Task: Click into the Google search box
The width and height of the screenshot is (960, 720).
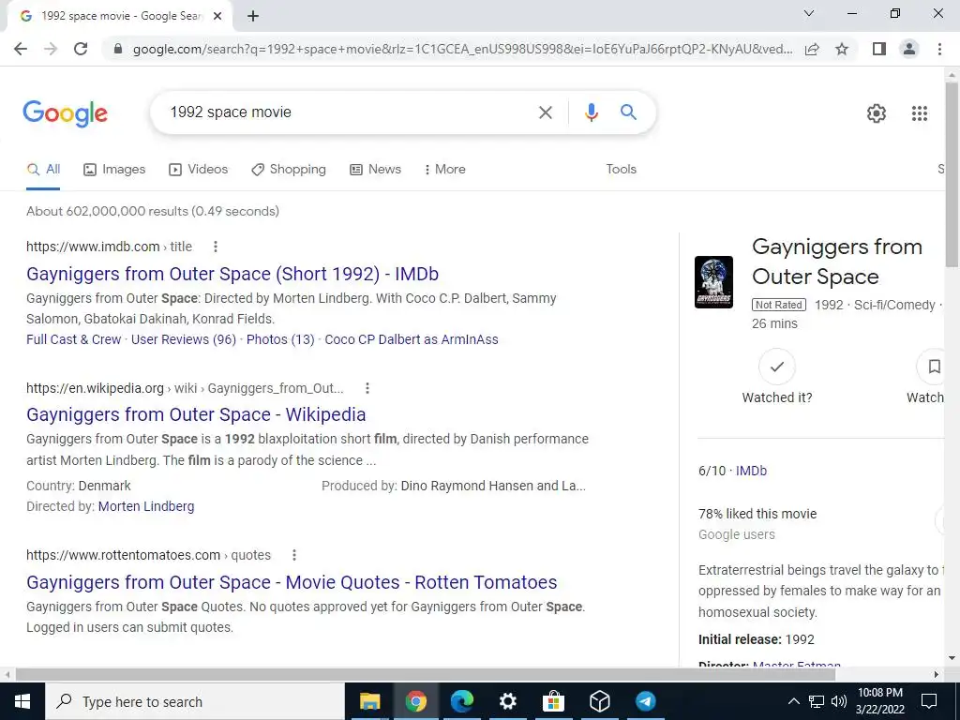Action: click(349, 112)
